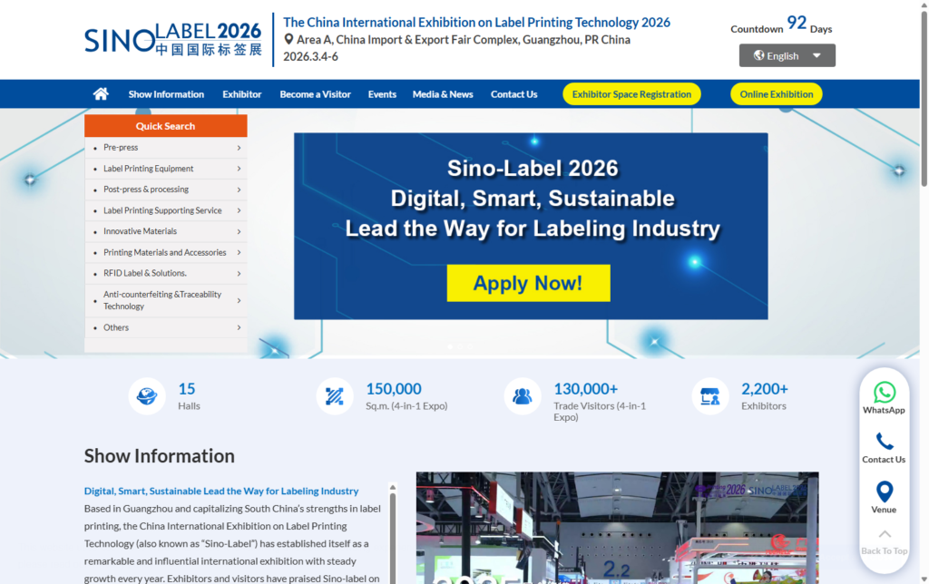Open Exhibitor Space Registration
This screenshot has width=929, height=584.
631,93
